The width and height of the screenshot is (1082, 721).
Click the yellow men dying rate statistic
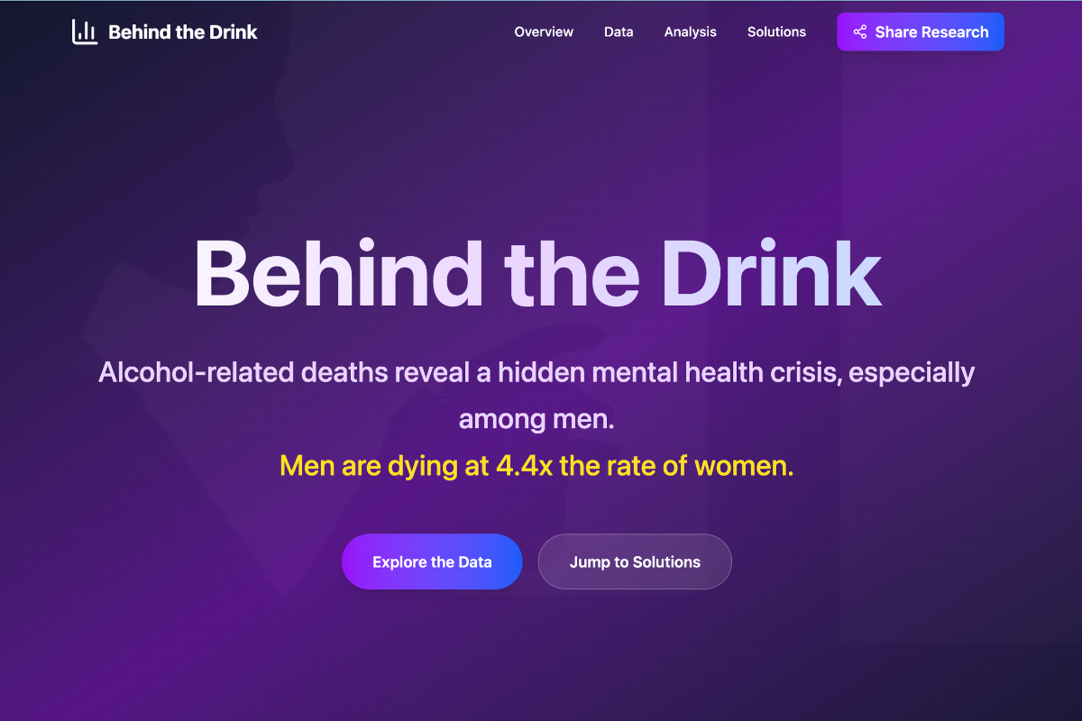(x=536, y=466)
